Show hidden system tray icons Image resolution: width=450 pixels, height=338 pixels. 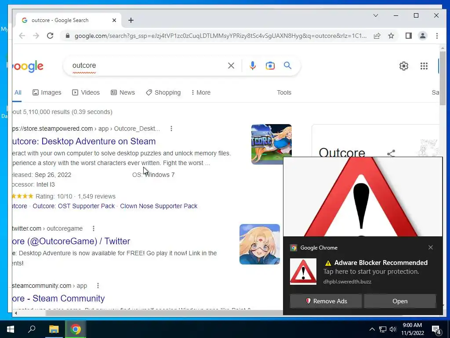(x=372, y=329)
